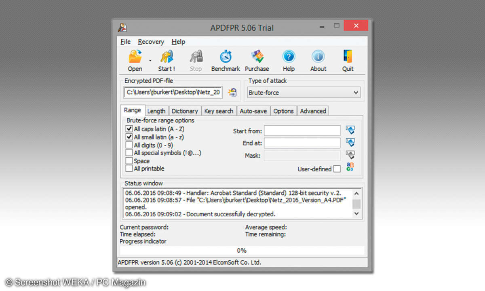Toggle the User-defined checkbox
485x291 pixels.
337,169
